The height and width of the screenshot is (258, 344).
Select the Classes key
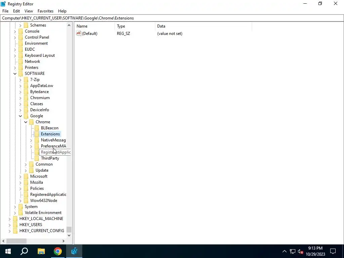(37, 104)
